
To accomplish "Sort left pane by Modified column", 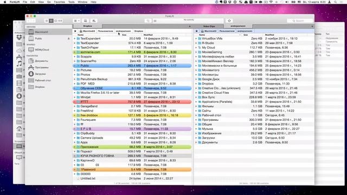I will click(x=148, y=35).
